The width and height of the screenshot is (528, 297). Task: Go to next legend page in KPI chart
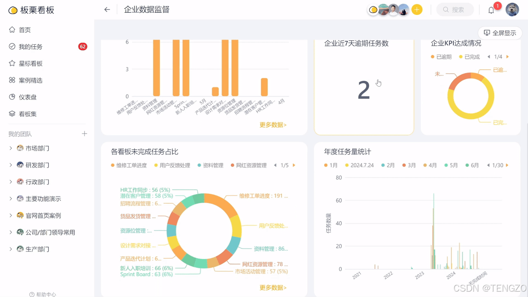pos(508,57)
